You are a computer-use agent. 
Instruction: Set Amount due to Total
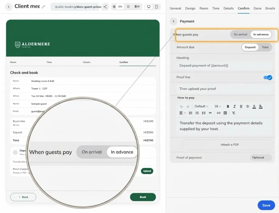point(265,47)
